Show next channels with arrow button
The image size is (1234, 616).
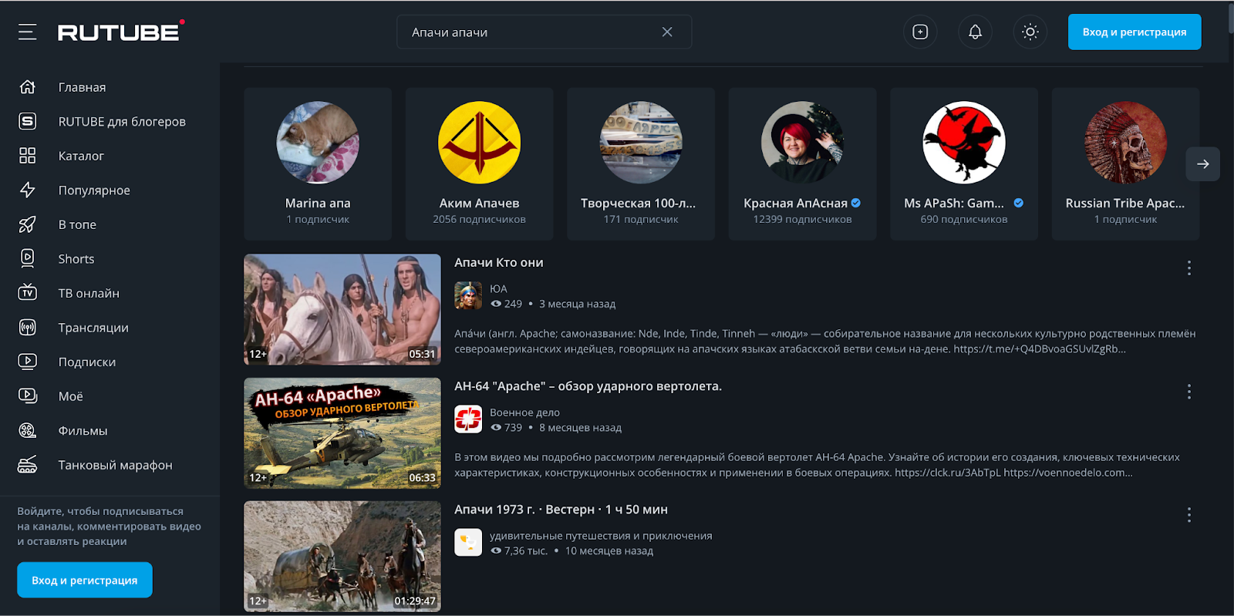pos(1202,164)
